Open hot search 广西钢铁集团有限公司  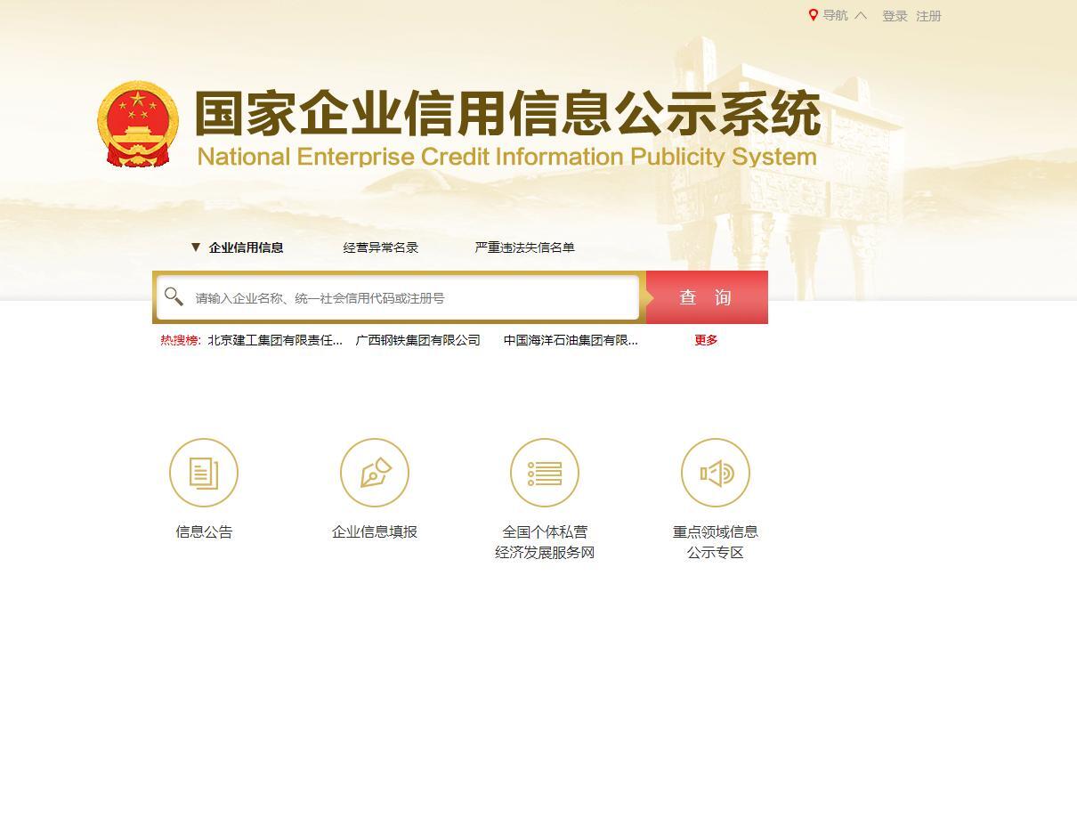pos(418,340)
